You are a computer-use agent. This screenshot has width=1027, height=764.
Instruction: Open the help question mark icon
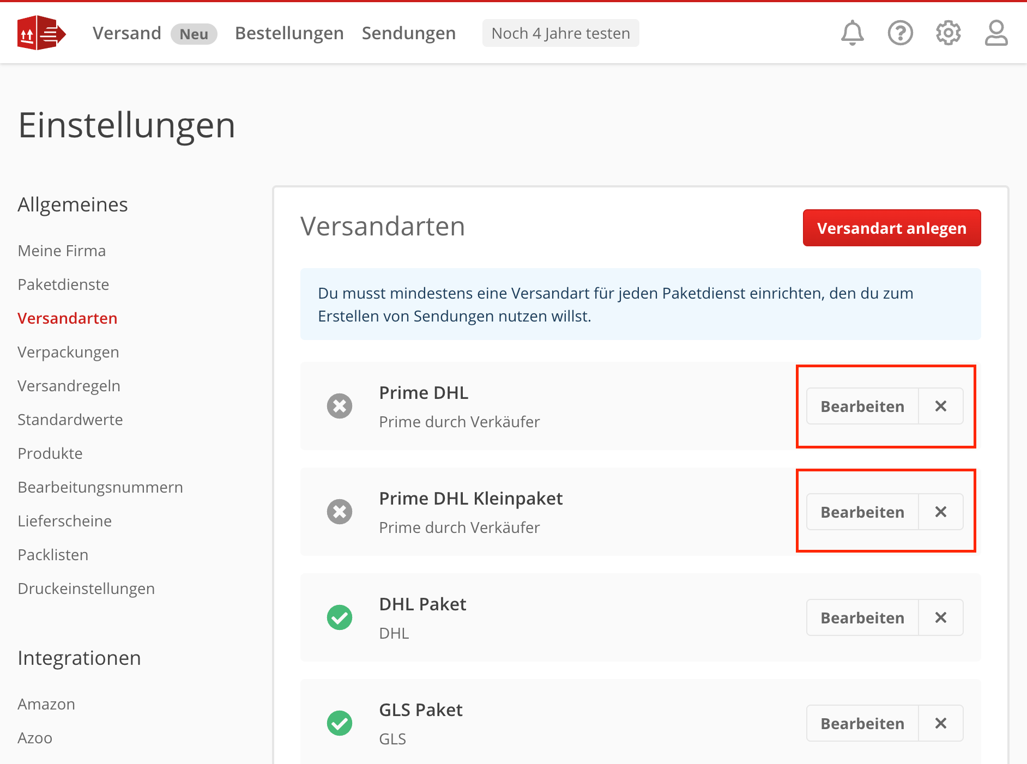tap(901, 33)
